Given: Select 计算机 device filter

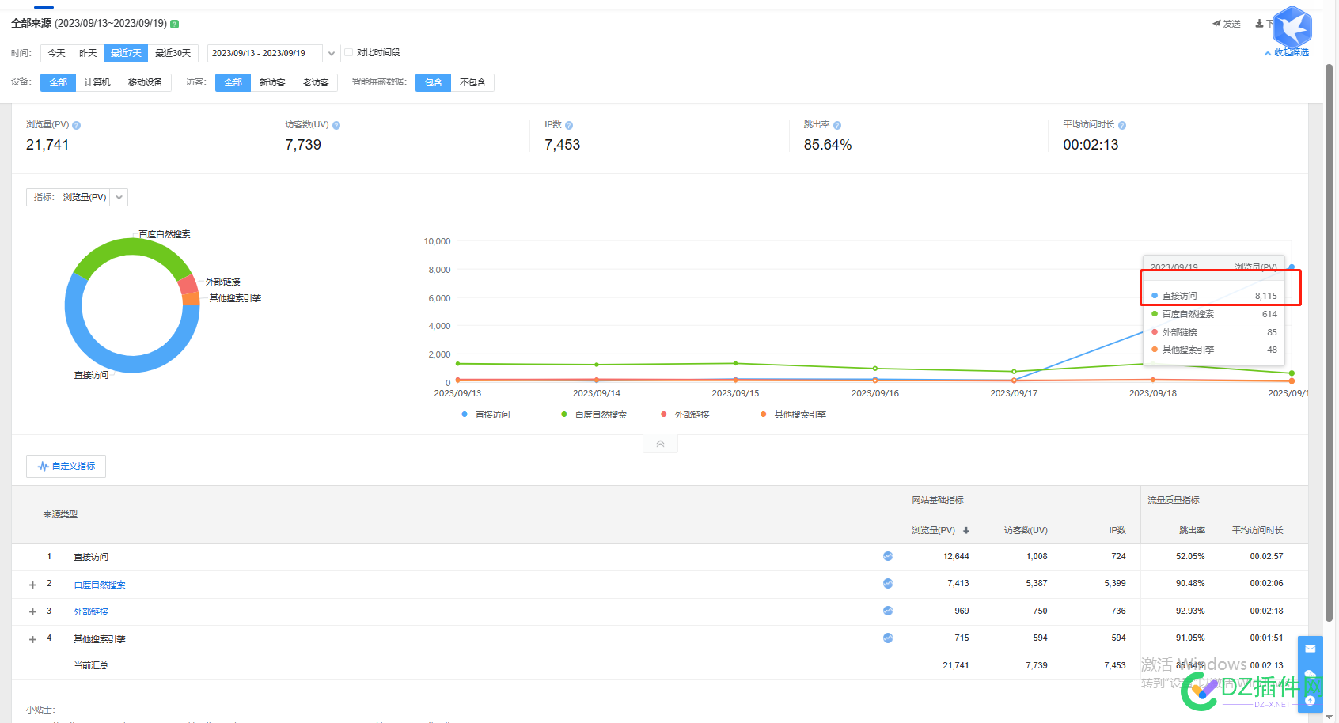Looking at the screenshot, I should coord(97,82).
